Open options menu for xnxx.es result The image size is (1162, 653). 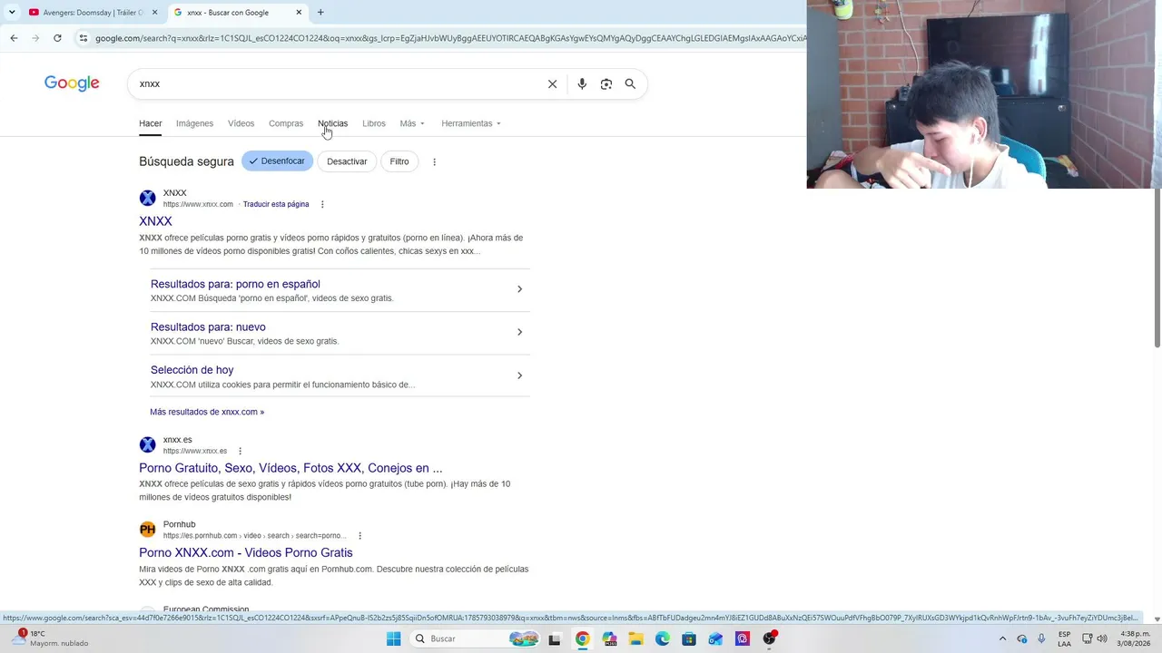point(241,451)
